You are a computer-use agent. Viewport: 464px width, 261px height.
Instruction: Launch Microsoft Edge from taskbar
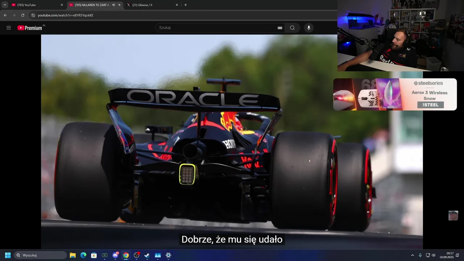[x=83, y=255]
